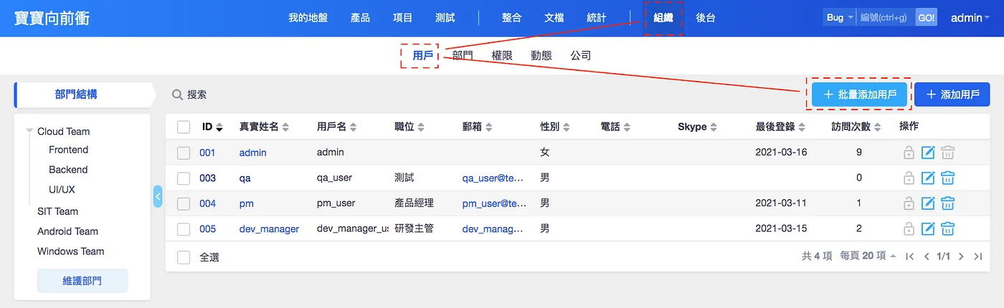Sort by 最後登錄 column
The width and height of the screenshot is (1004, 308).
780,127
